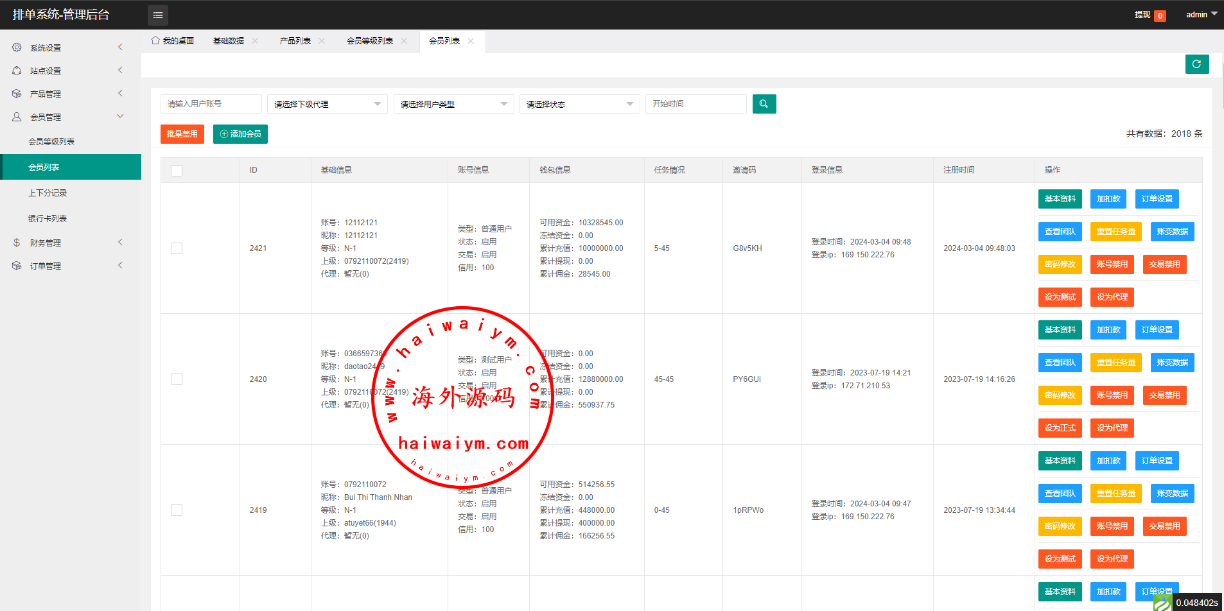Select the checkbox for member ID 2419
This screenshot has width=1224, height=611.
pos(177,510)
